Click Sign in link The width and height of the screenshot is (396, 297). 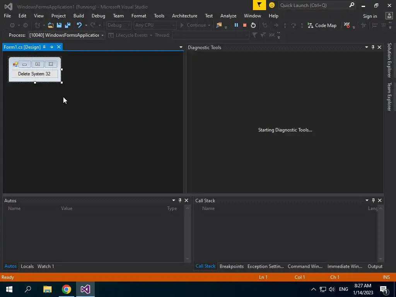(x=370, y=16)
